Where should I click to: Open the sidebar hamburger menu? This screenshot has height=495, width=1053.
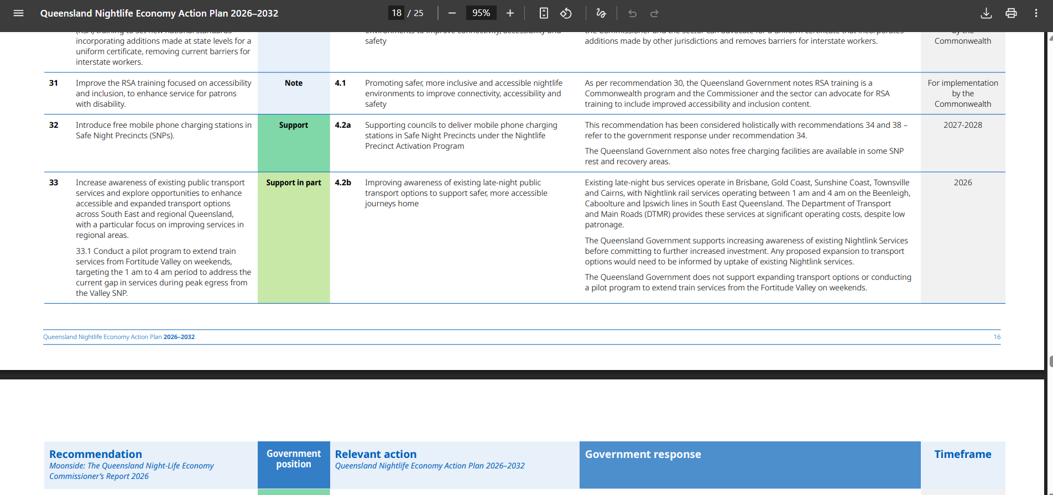click(18, 13)
